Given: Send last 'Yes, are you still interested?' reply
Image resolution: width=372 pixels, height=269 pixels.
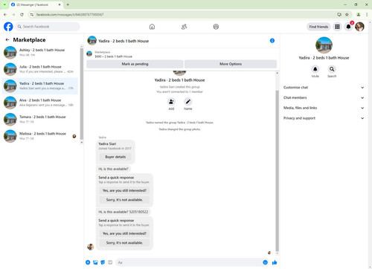Looking at the screenshot, I should [x=124, y=233].
